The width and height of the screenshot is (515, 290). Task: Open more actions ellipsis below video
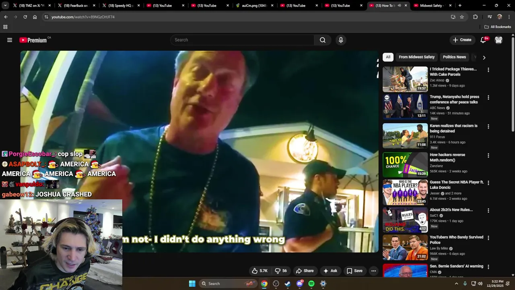click(373, 271)
